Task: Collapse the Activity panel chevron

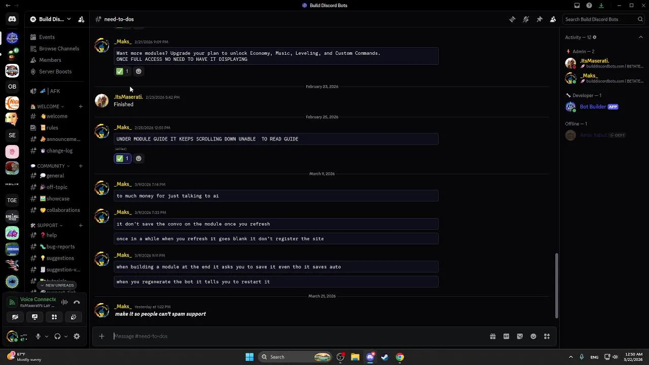Action: 641,37
